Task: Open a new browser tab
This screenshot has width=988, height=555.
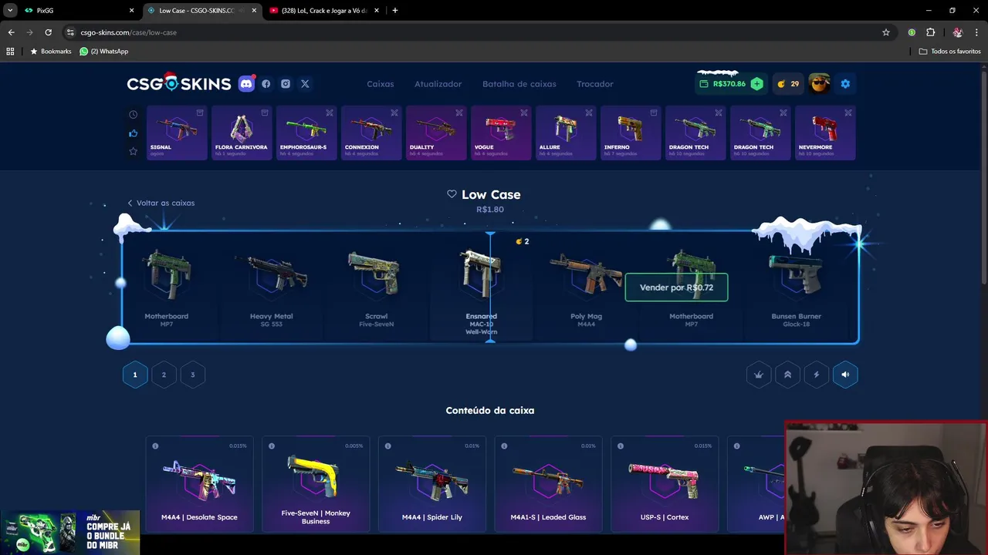Action: tap(395, 11)
